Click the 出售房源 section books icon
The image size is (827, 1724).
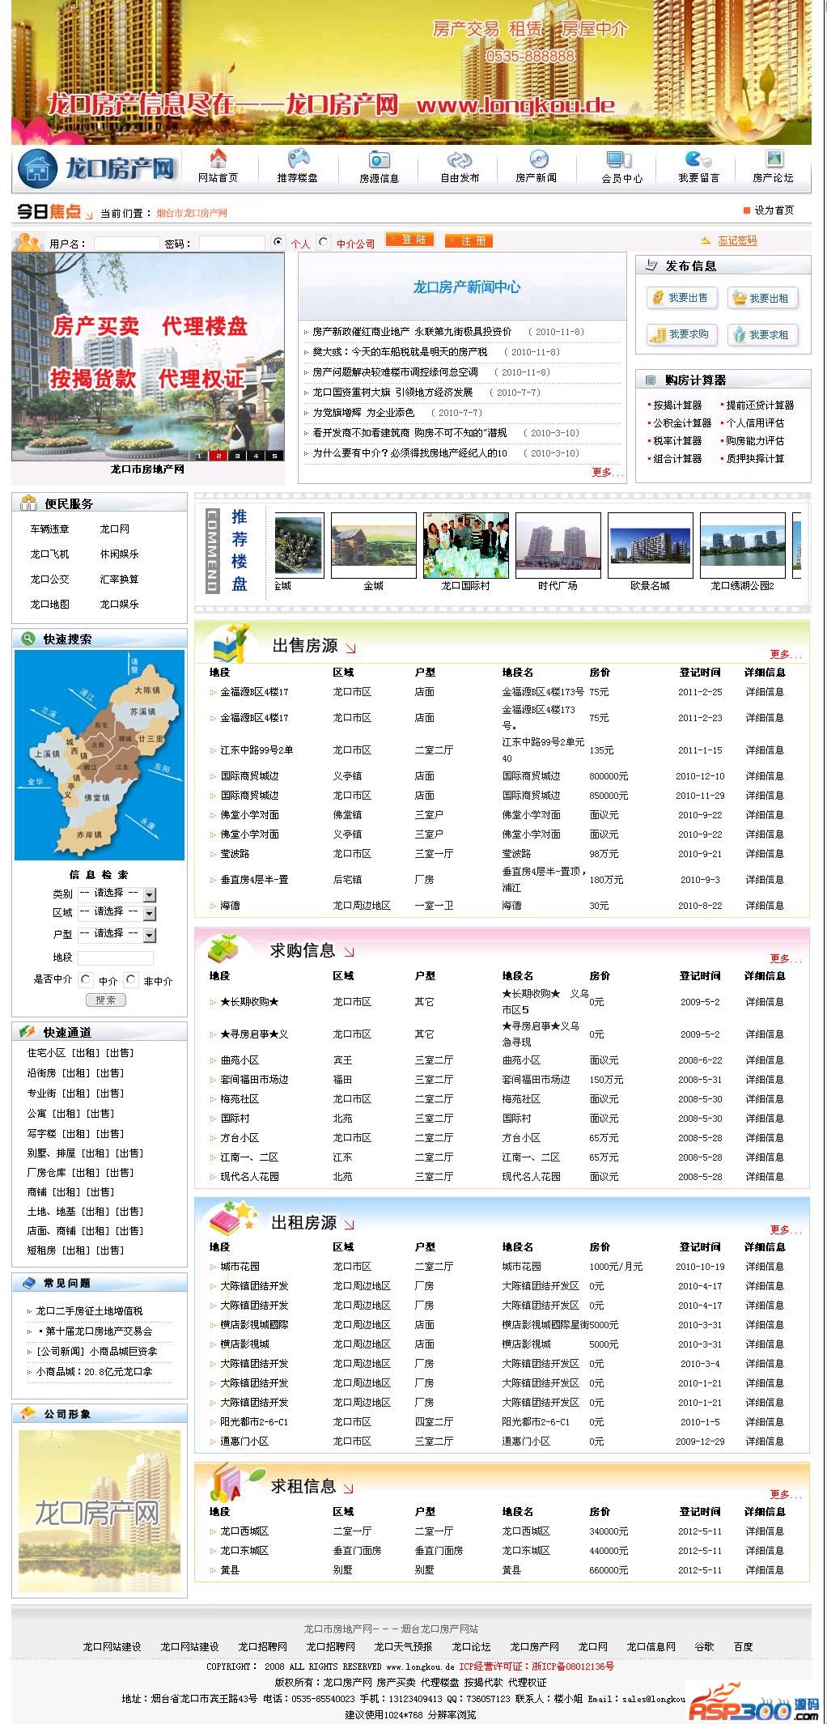point(231,643)
